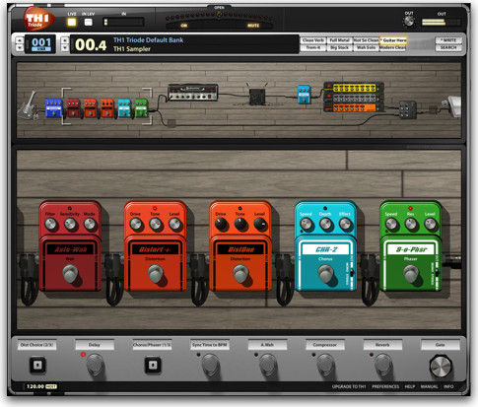
Task: Select the blue pedal in signal chain
Action: 53,107
